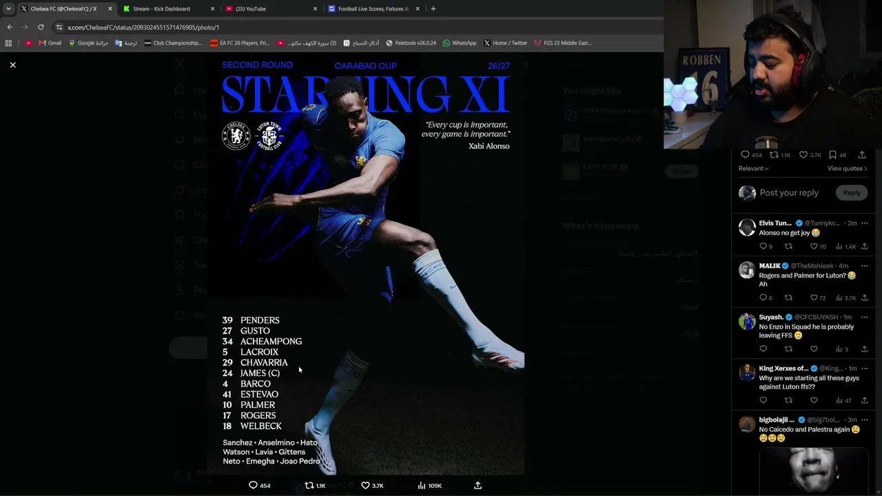Close the YouTube browser tab
Screen dimensions: 882x496
click(x=315, y=9)
